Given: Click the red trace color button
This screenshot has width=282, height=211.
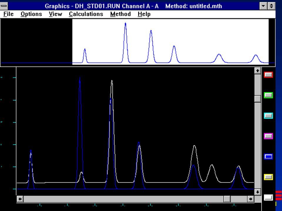Looking at the screenshot, I should click(268, 75).
